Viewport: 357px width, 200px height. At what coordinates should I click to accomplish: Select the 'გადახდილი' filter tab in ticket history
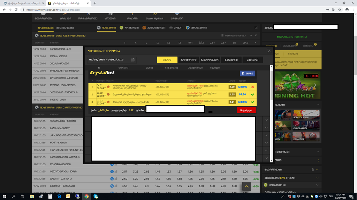[x=188, y=60]
